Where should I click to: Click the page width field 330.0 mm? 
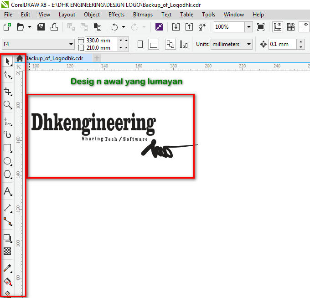point(101,41)
